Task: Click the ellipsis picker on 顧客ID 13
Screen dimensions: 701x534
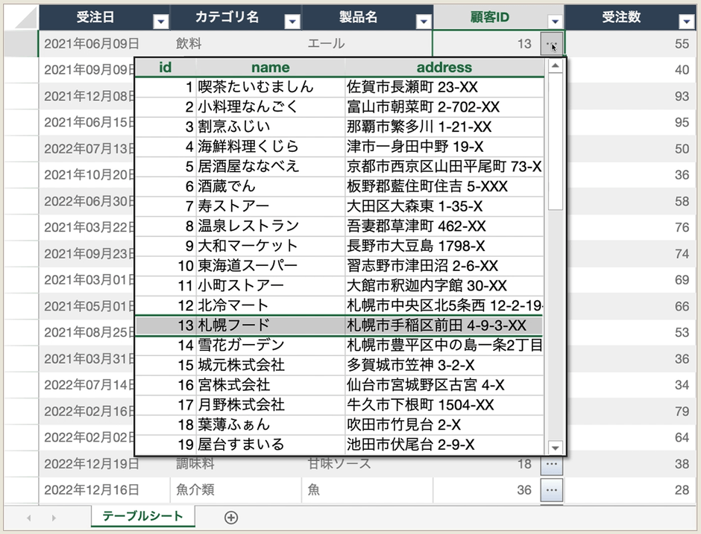Action: (x=552, y=44)
